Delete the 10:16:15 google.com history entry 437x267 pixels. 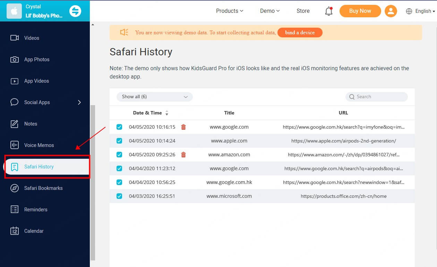pos(183,127)
